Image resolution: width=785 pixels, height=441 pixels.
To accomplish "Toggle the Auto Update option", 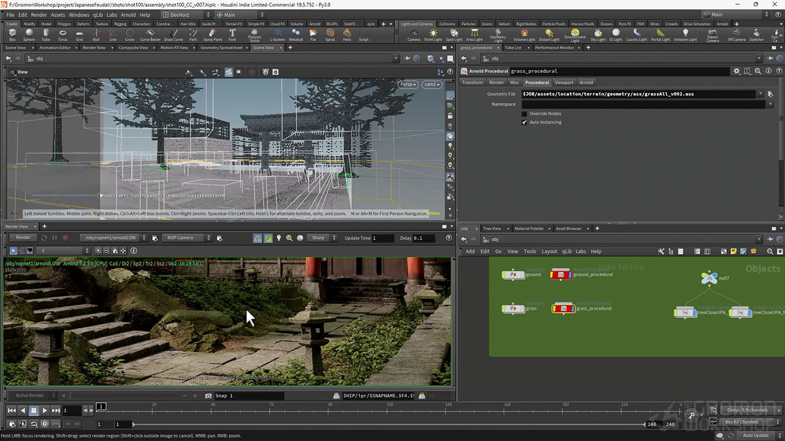I will pos(756,435).
